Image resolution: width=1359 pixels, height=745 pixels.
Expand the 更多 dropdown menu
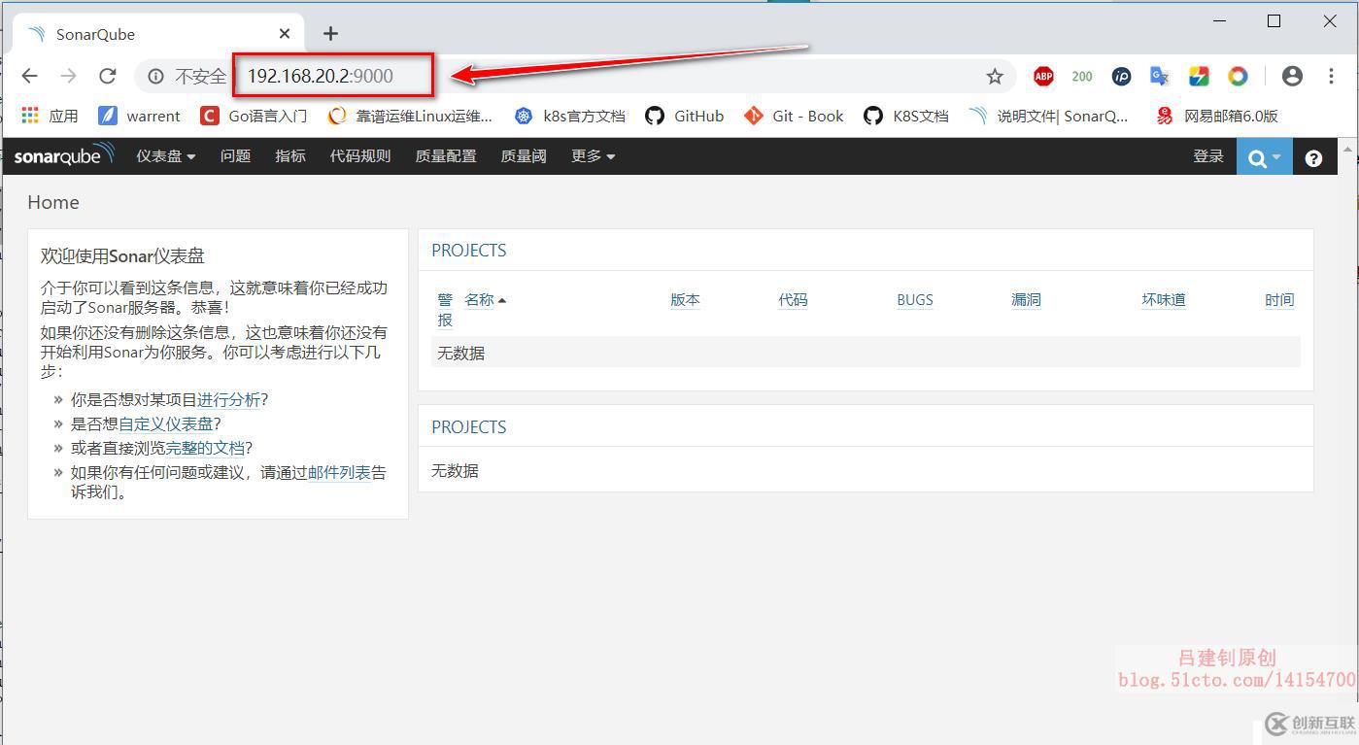(594, 156)
